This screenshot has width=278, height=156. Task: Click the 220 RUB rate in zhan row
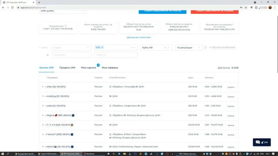click(x=192, y=87)
